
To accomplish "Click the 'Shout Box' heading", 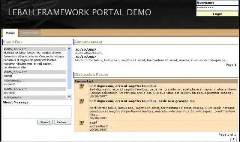I will click(x=13, y=42).
